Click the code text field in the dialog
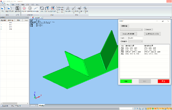This screenshot has height=110, width=172. point(136,38)
